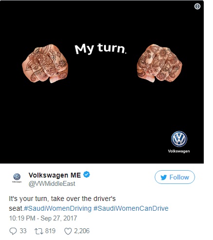The image size is (213, 240).
Task: Click the reply speech bubble icon
Action: [13, 231]
